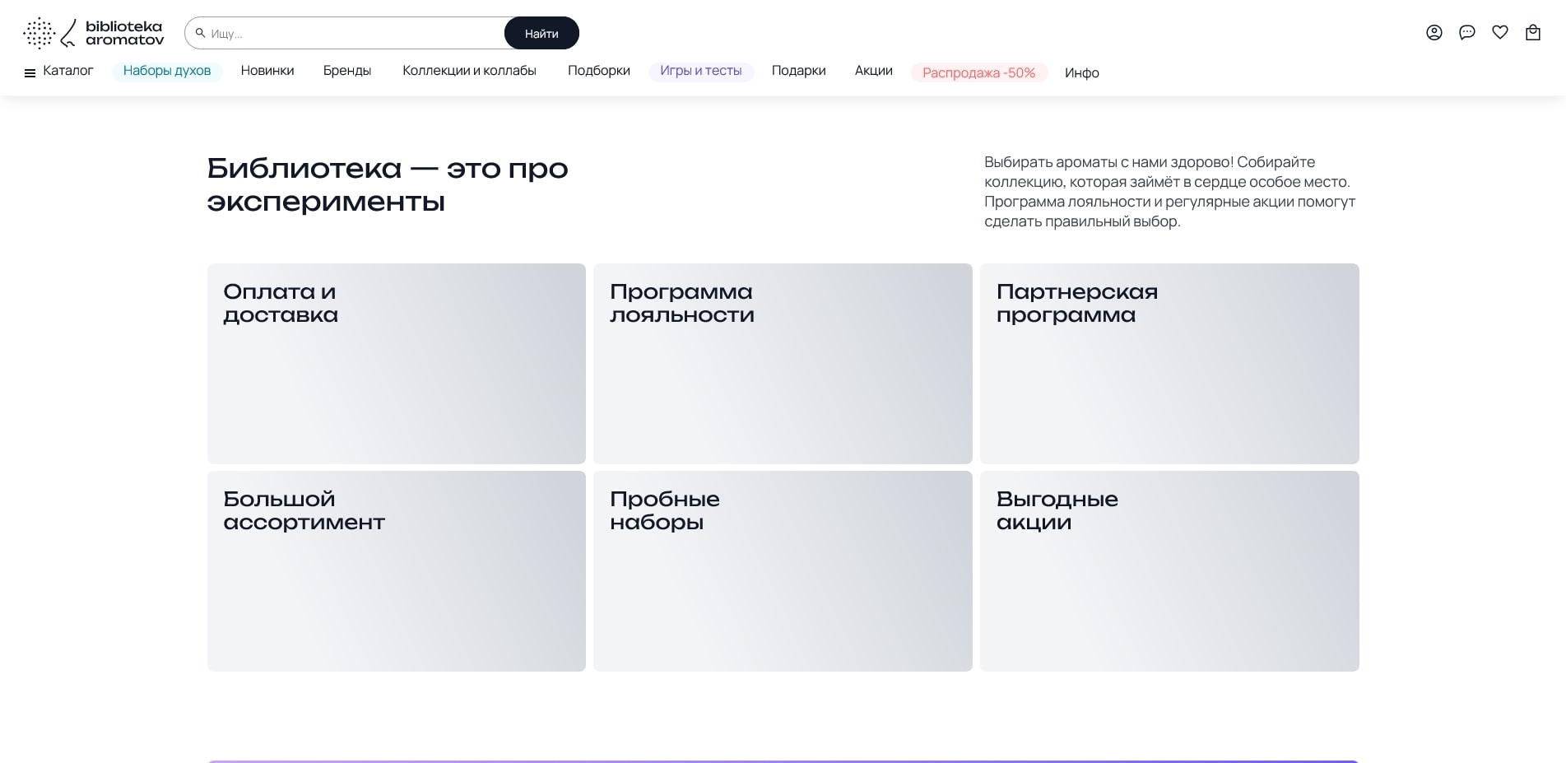Open the Игры и тесты section
The height and width of the screenshot is (763, 1566).
point(701,71)
